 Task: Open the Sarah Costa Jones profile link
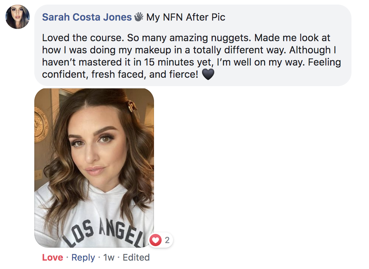[87, 17]
